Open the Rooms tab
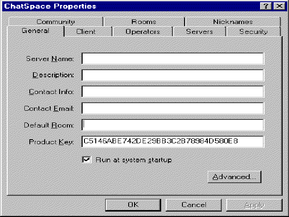The width and height of the screenshot is (289, 217). [x=144, y=22]
